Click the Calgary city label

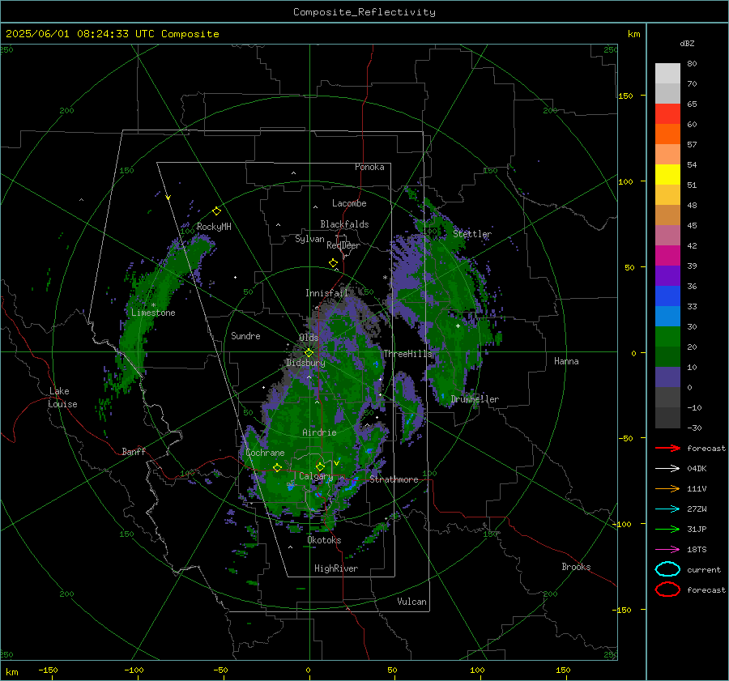tap(316, 476)
